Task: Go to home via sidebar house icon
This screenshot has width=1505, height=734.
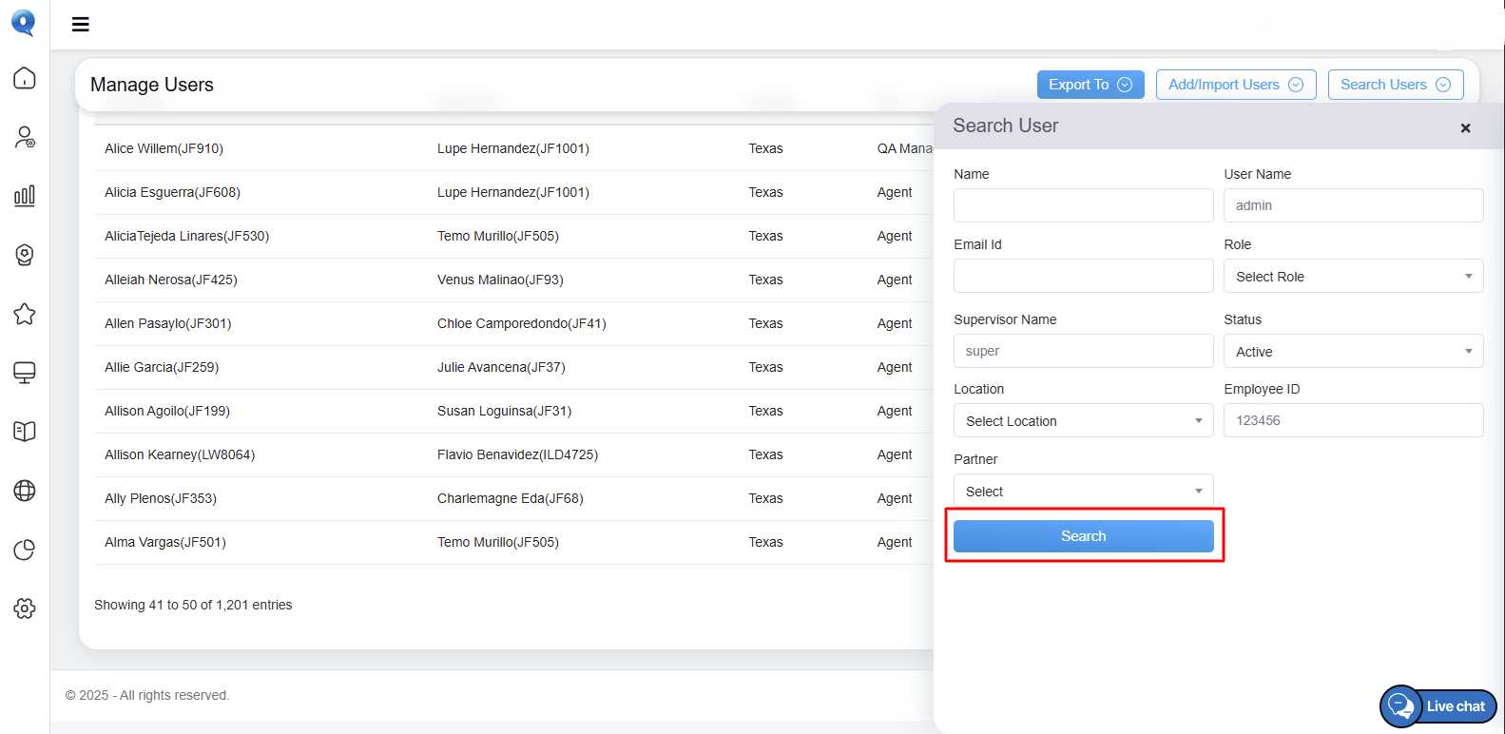Action: tap(25, 78)
